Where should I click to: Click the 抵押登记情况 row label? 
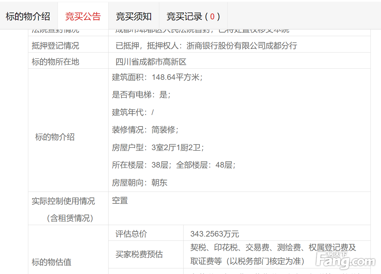55,46
